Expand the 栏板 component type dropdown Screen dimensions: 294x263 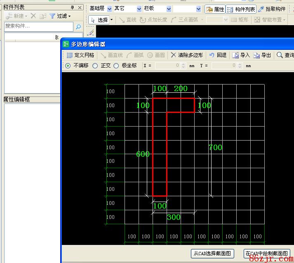point(169,9)
